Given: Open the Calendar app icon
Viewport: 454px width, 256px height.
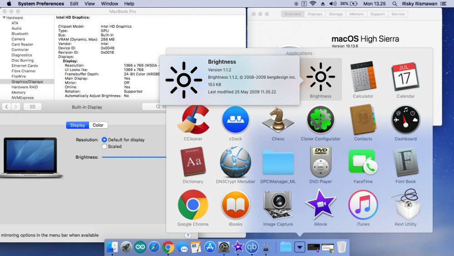Looking at the screenshot, I should coord(405,77).
